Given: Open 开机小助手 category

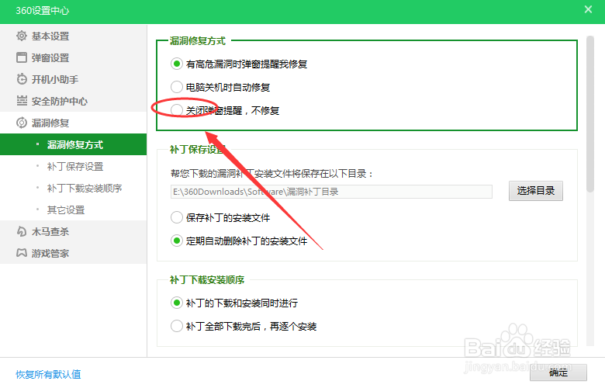Looking at the screenshot, I should pyautogui.click(x=74, y=79).
